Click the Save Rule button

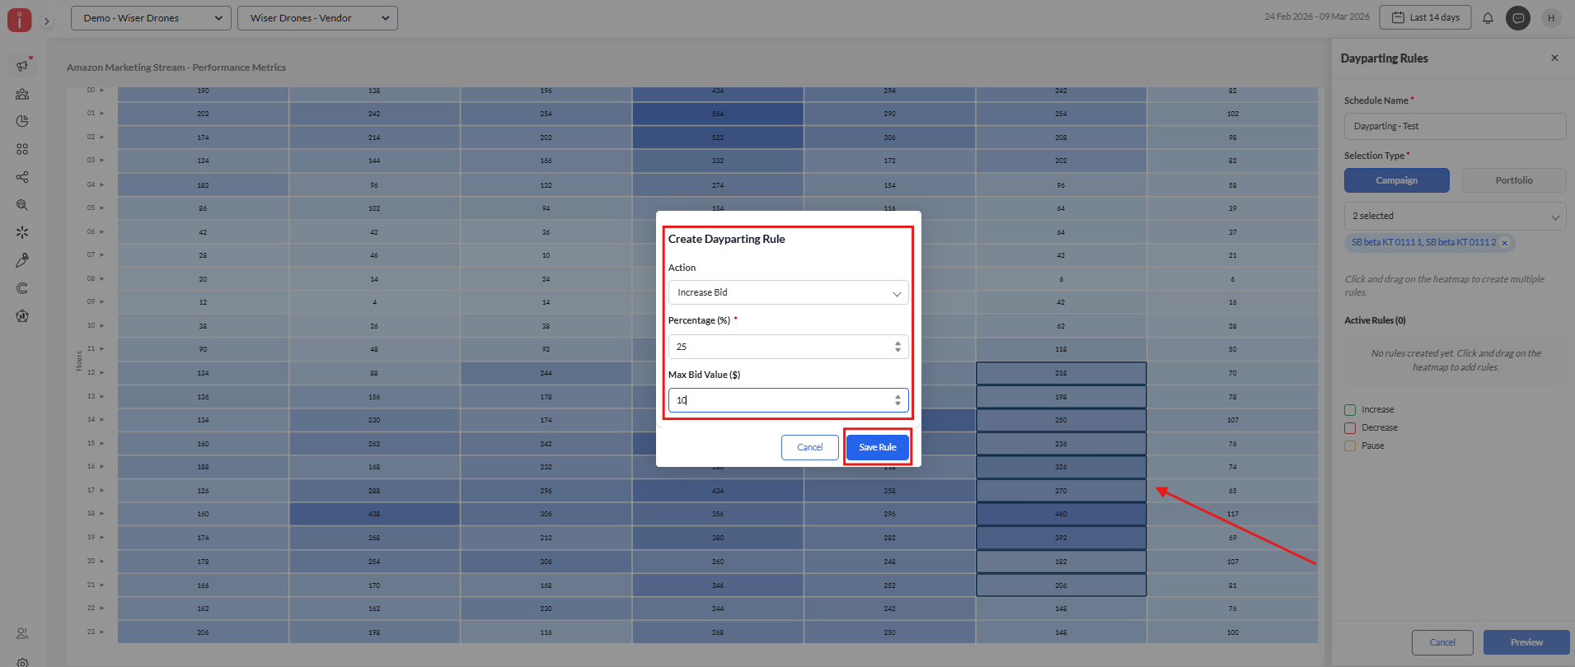[x=877, y=447]
